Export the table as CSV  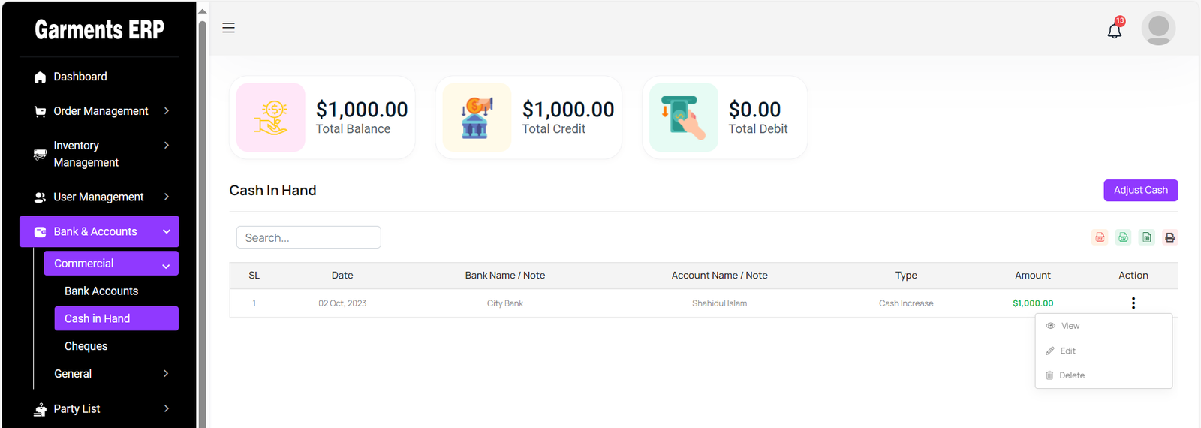tap(1123, 237)
